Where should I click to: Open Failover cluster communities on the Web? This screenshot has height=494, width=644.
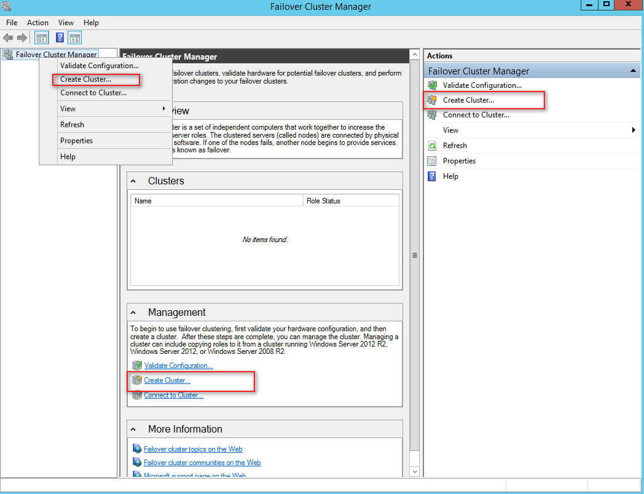point(202,463)
